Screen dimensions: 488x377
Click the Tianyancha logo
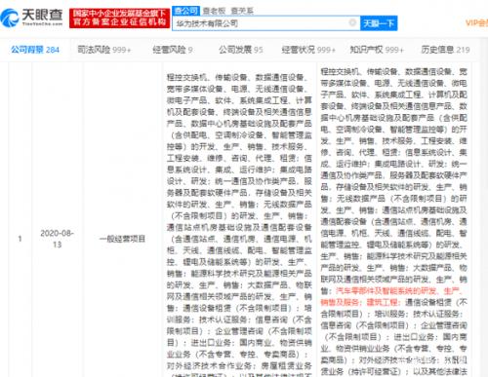[32, 18]
